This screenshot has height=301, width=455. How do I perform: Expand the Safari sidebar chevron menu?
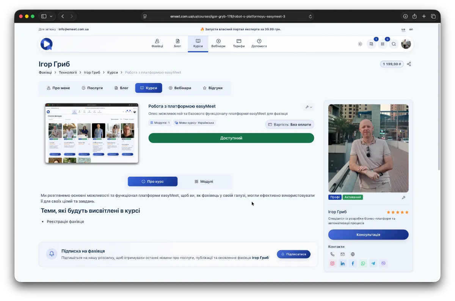51,16
